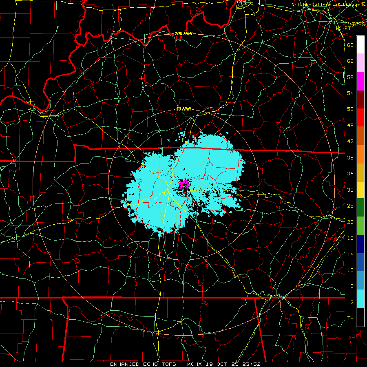This screenshot has width=367, height=367.
Task: Click the '46' legend value
Action: coord(350,125)
